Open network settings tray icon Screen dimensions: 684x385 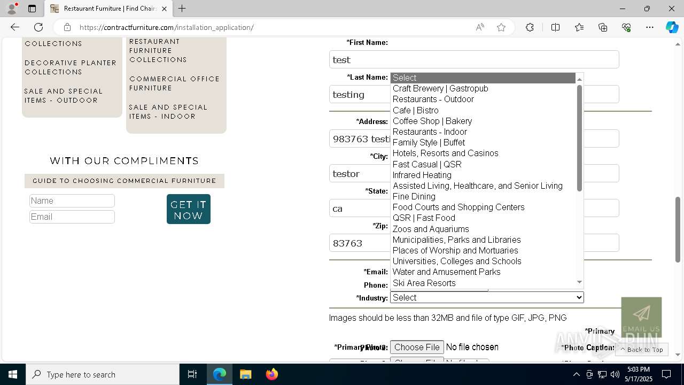pyautogui.click(x=602, y=374)
